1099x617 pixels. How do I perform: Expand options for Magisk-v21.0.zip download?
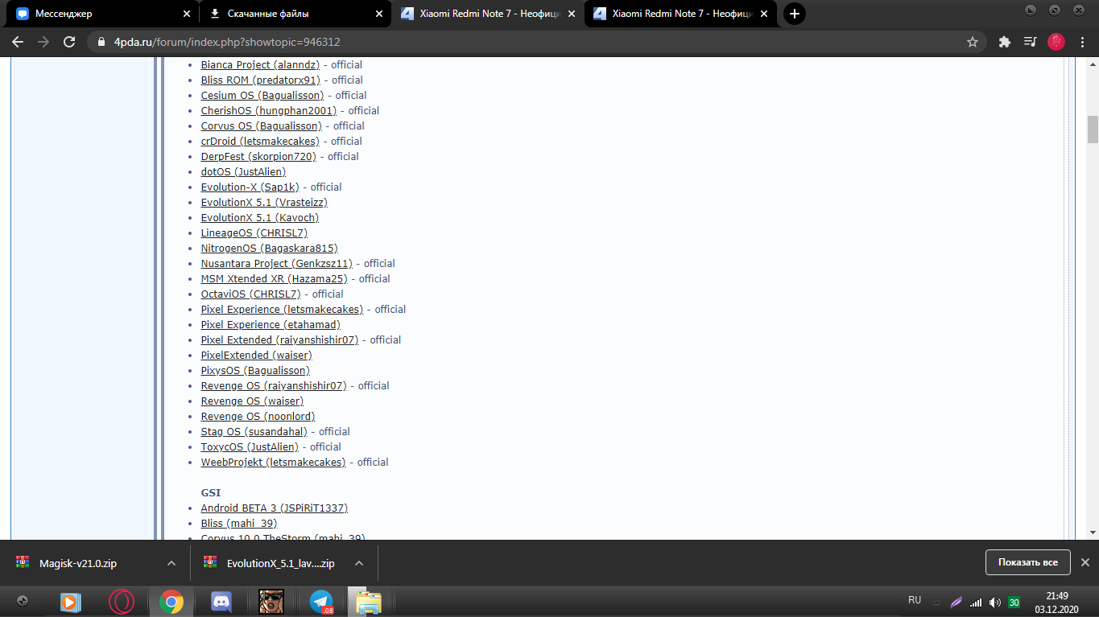(171, 563)
